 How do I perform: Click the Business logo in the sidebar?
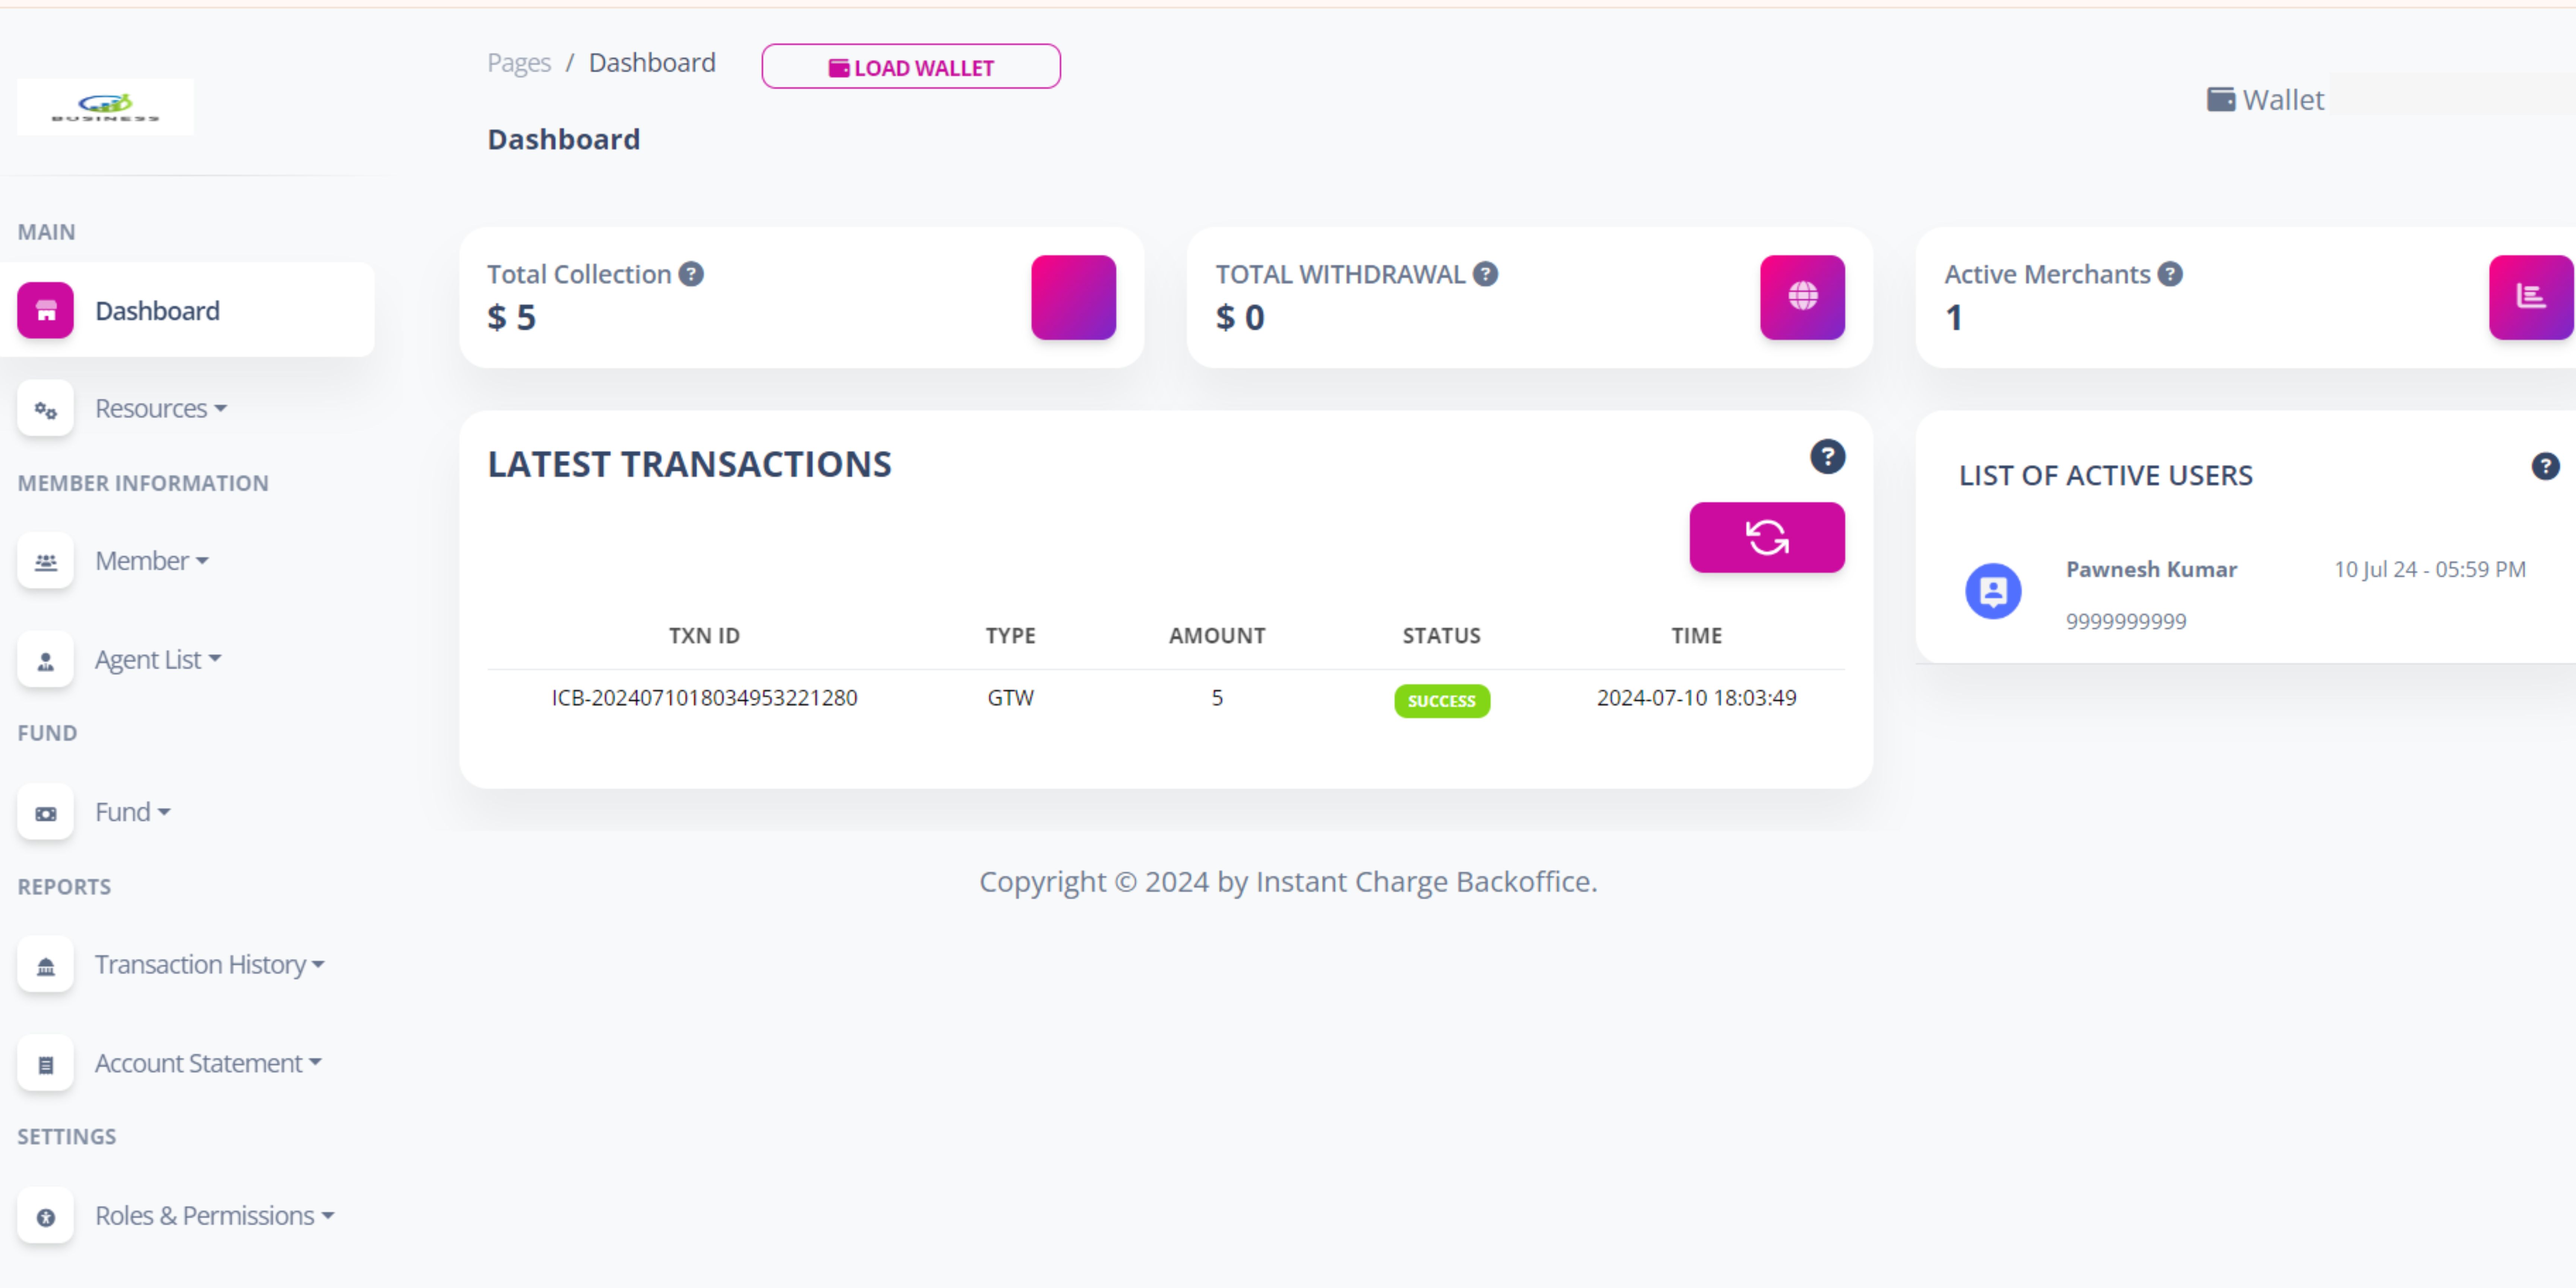(x=105, y=106)
